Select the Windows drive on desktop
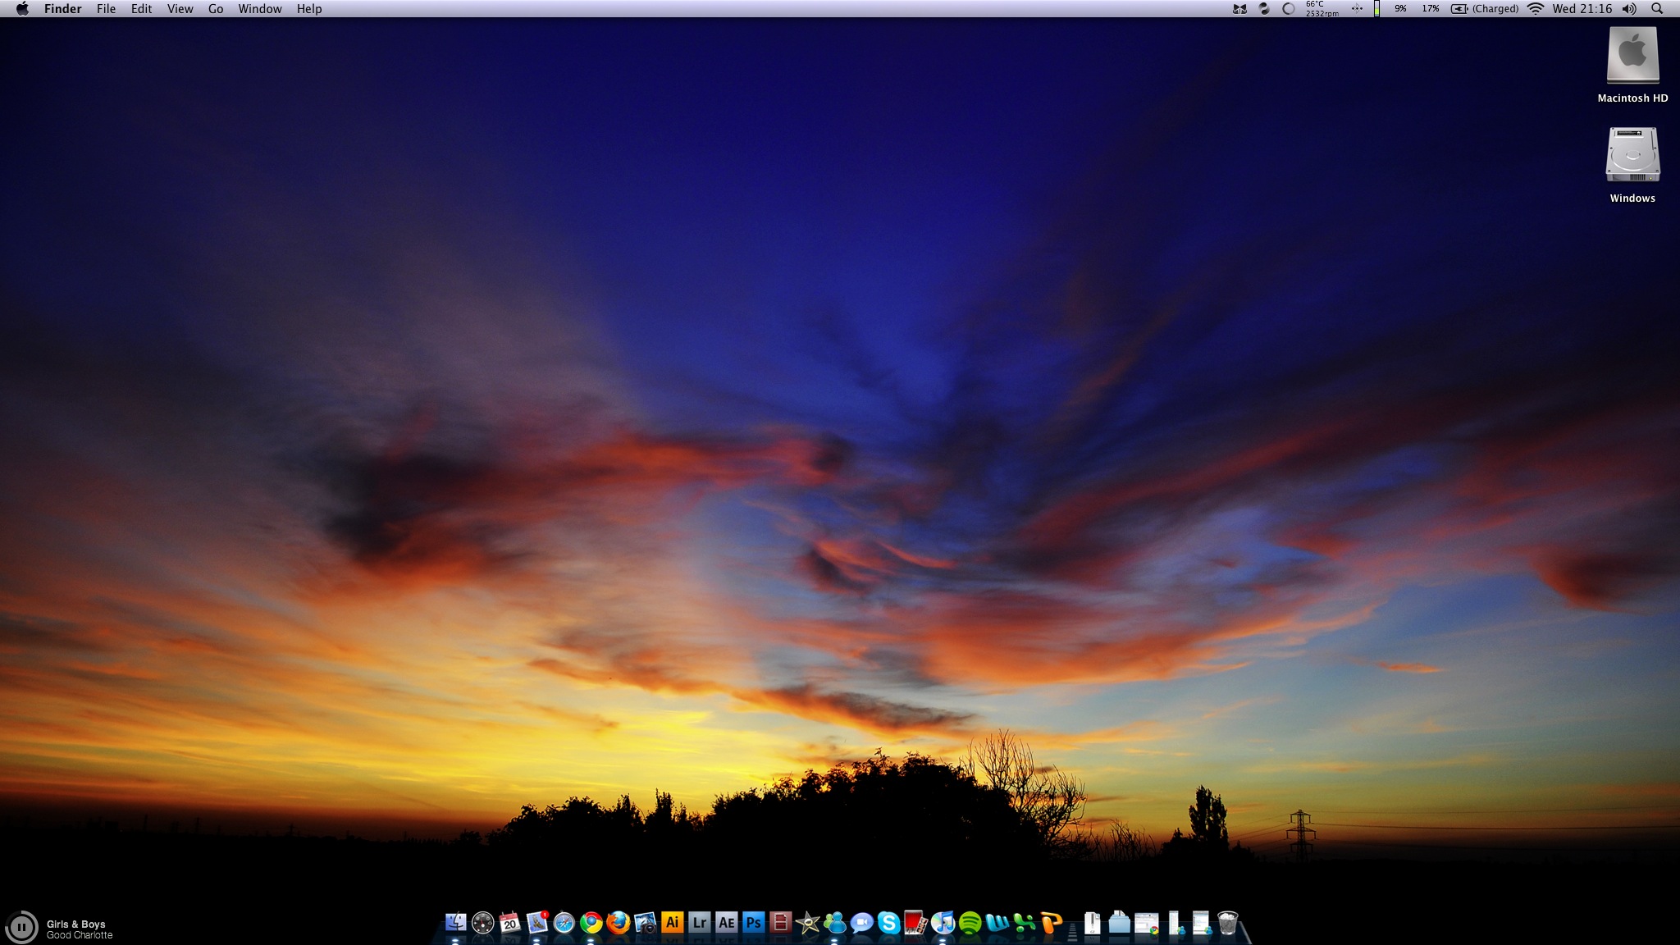Image resolution: width=1680 pixels, height=945 pixels. click(x=1632, y=156)
